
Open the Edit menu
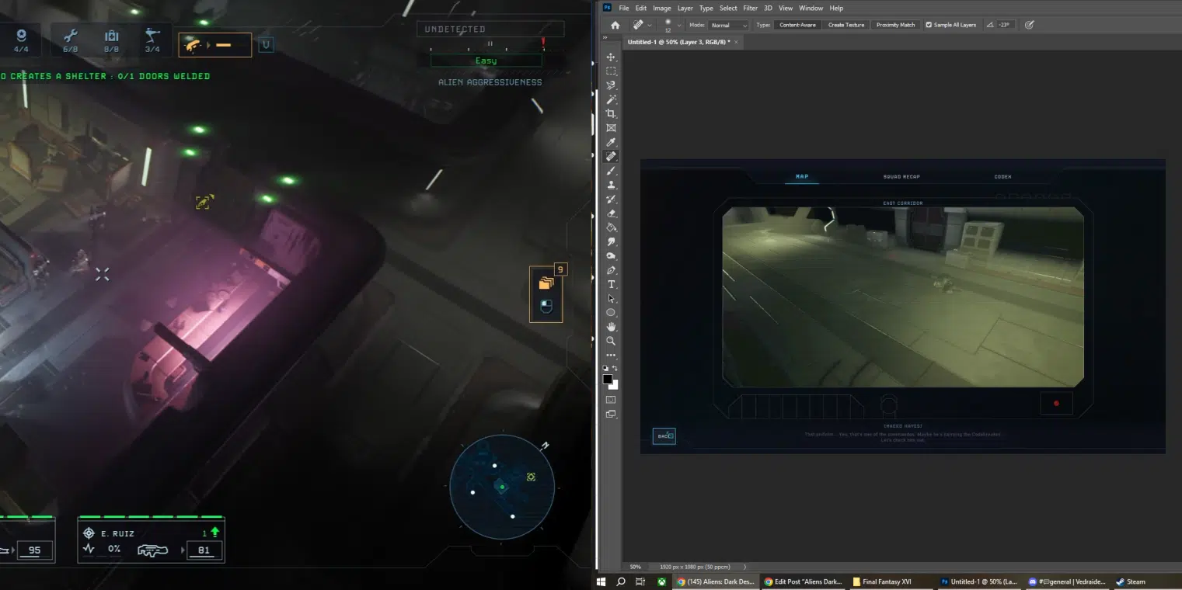click(641, 8)
